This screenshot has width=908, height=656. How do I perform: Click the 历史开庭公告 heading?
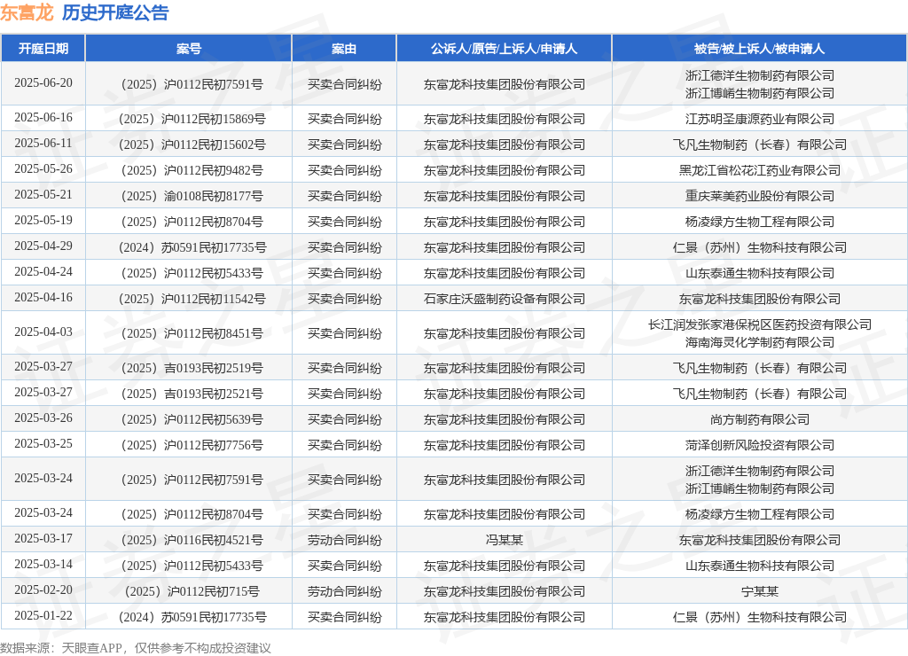115,12
